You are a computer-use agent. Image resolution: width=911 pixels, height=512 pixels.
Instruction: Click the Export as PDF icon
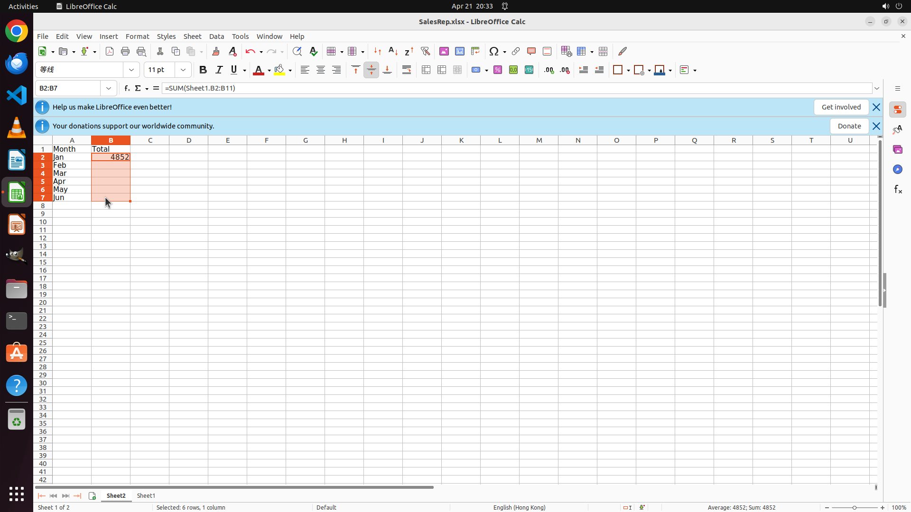click(110, 51)
